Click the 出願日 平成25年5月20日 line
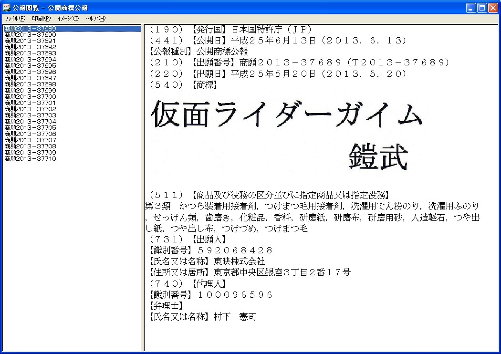Screen dimensions: 501x354 [278, 74]
